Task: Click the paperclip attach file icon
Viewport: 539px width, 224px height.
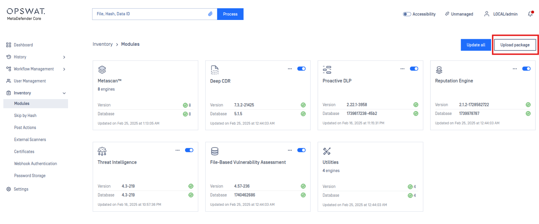Action: click(x=210, y=14)
